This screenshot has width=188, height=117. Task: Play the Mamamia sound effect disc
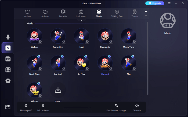coord(105,36)
